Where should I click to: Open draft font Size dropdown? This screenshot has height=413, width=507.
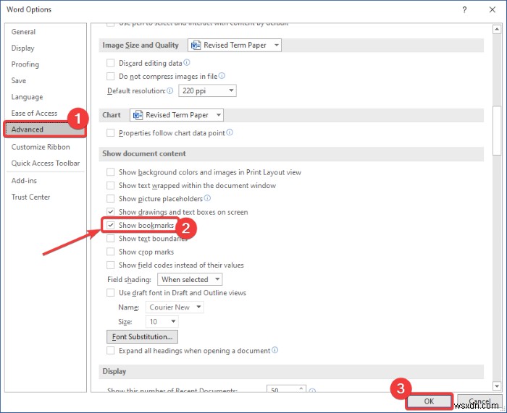(x=162, y=322)
